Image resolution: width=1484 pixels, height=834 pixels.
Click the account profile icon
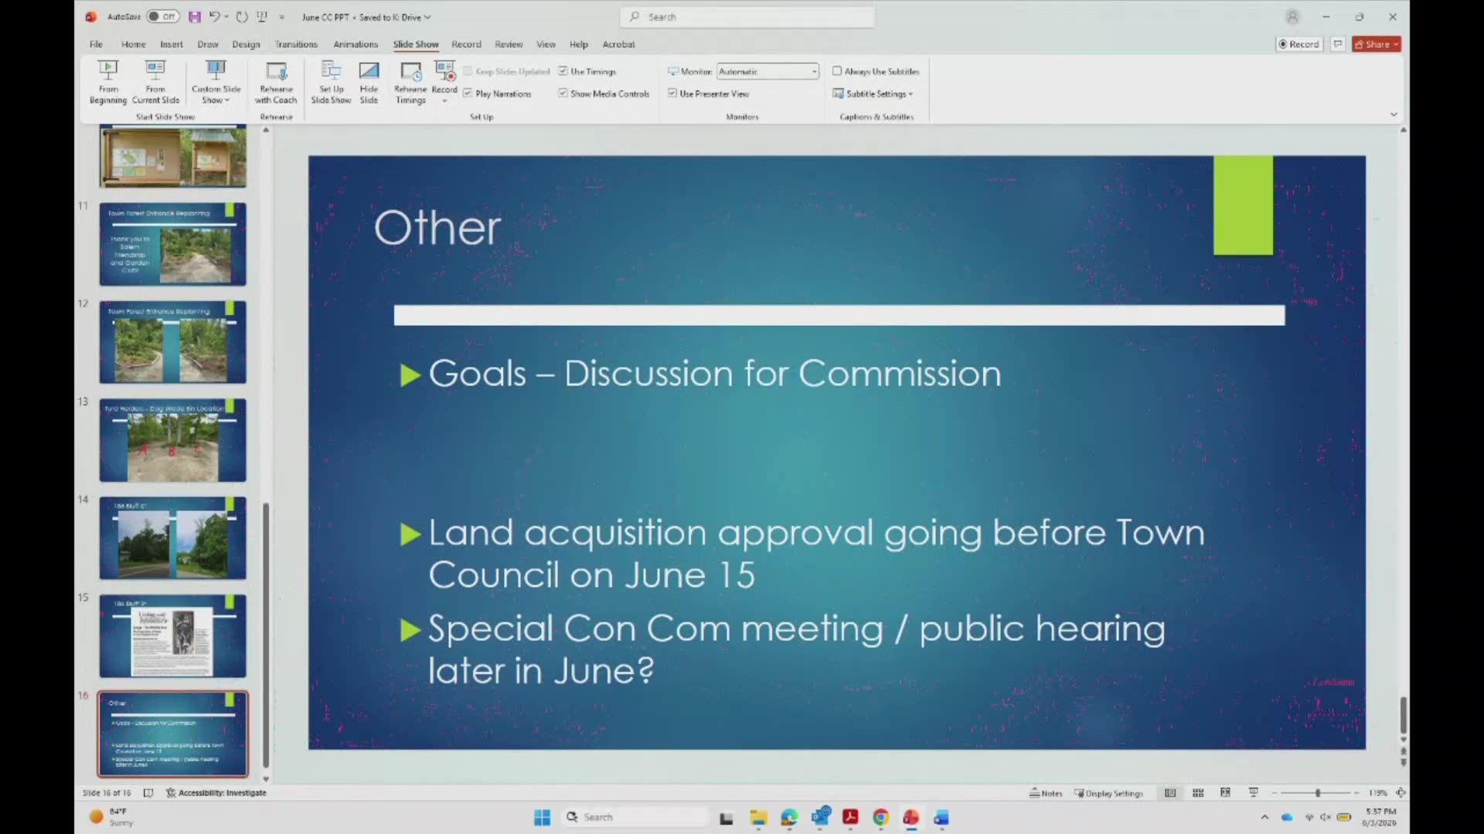coord(1292,16)
